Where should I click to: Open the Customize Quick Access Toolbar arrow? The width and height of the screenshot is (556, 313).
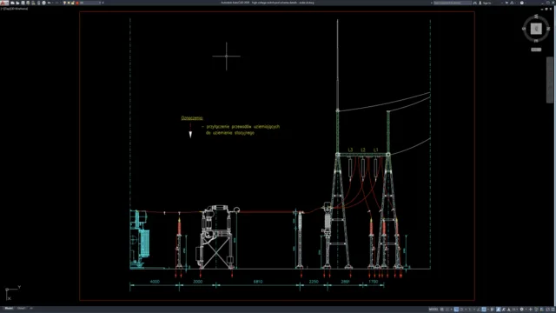pyautogui.click(x=103, y=3)
